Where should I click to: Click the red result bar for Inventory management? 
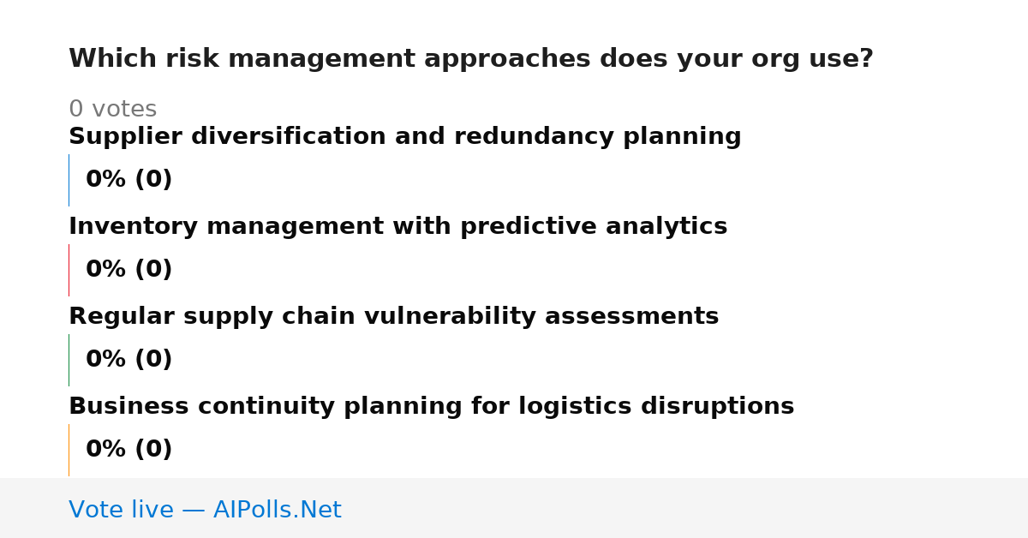69,270
